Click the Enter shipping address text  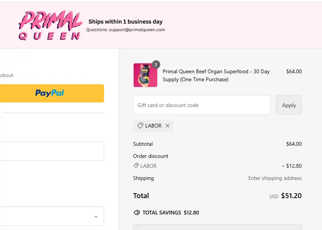(x=275, y=178)
